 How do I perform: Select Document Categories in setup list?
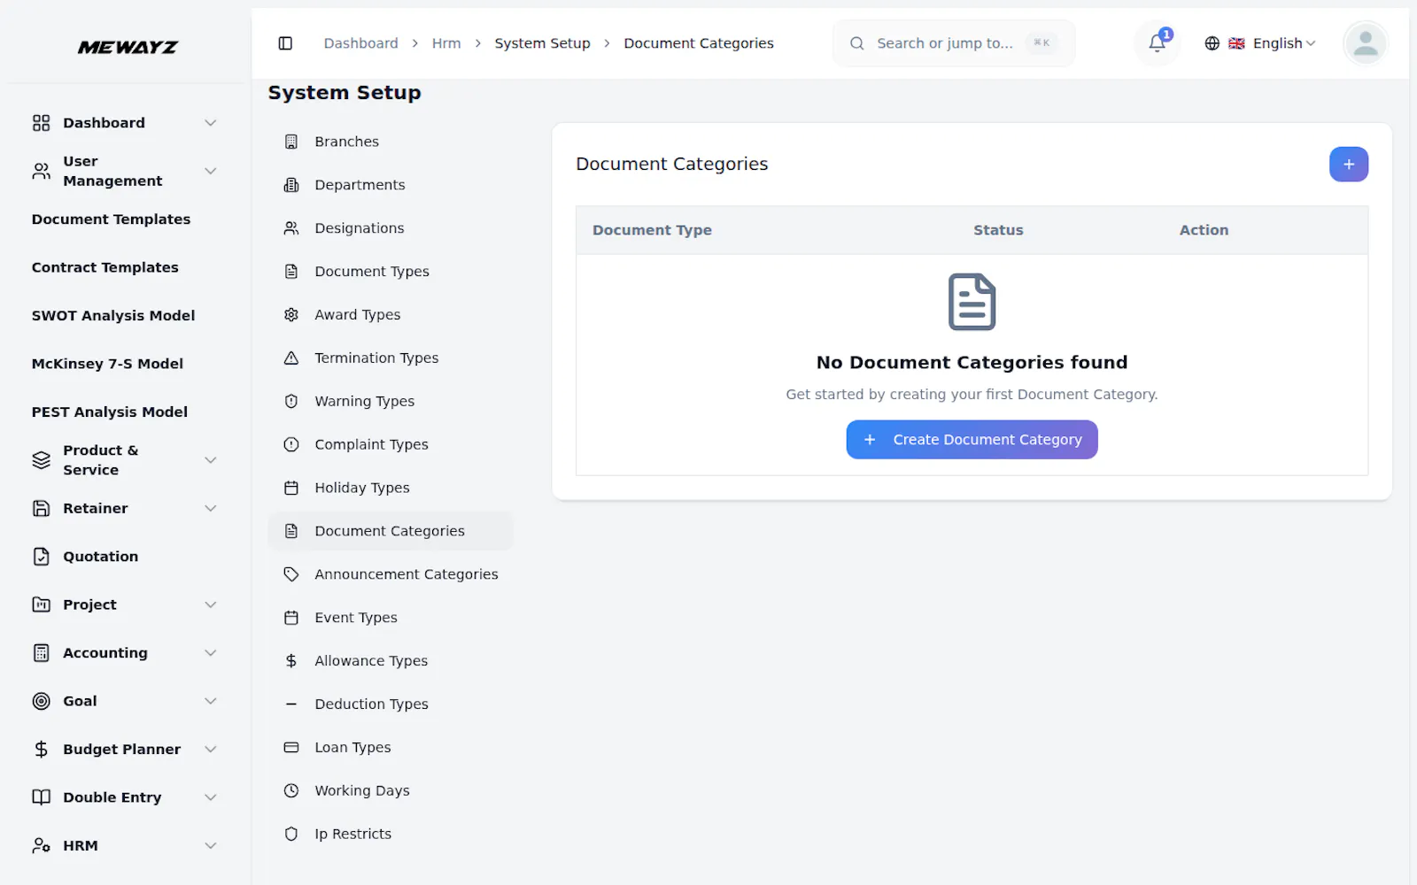click(391, 531)
